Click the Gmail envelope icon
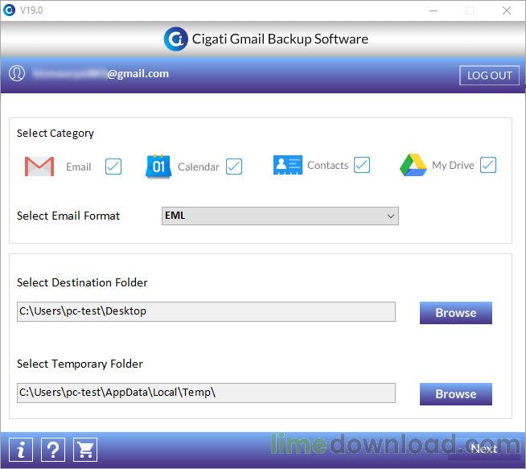The width and height of the screenshot is (526, 469). pyautogui.click(x=39, y=167)
